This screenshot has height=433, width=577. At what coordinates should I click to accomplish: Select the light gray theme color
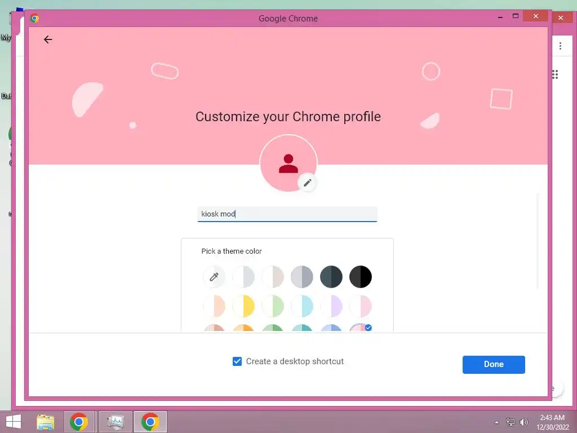click(x=243, y=276)
